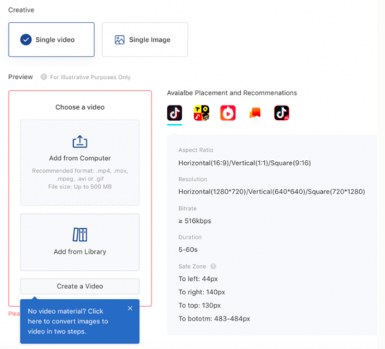Choose the Single video creative option
This screenshot has height=349, width=385.
(x=51, y=40)
